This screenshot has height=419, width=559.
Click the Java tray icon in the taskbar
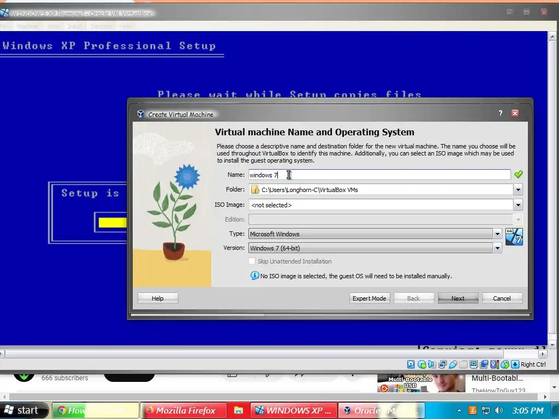(473, 410)
